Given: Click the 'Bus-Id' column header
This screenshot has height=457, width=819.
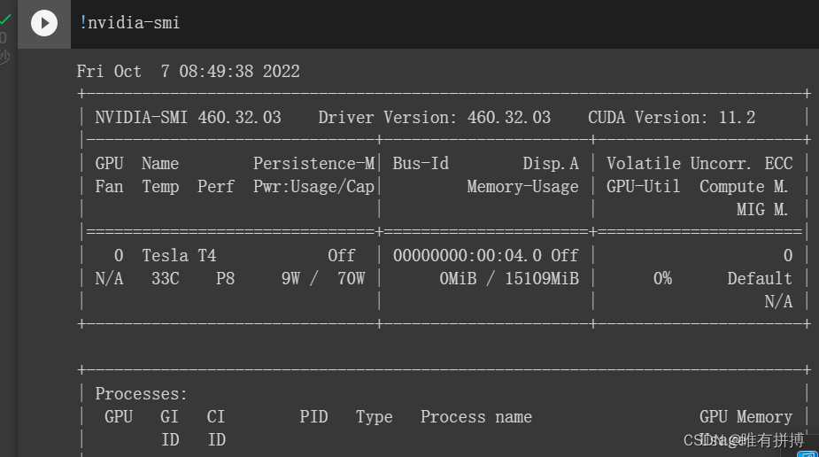Looking at the screenshot, I should coord(421,164).
